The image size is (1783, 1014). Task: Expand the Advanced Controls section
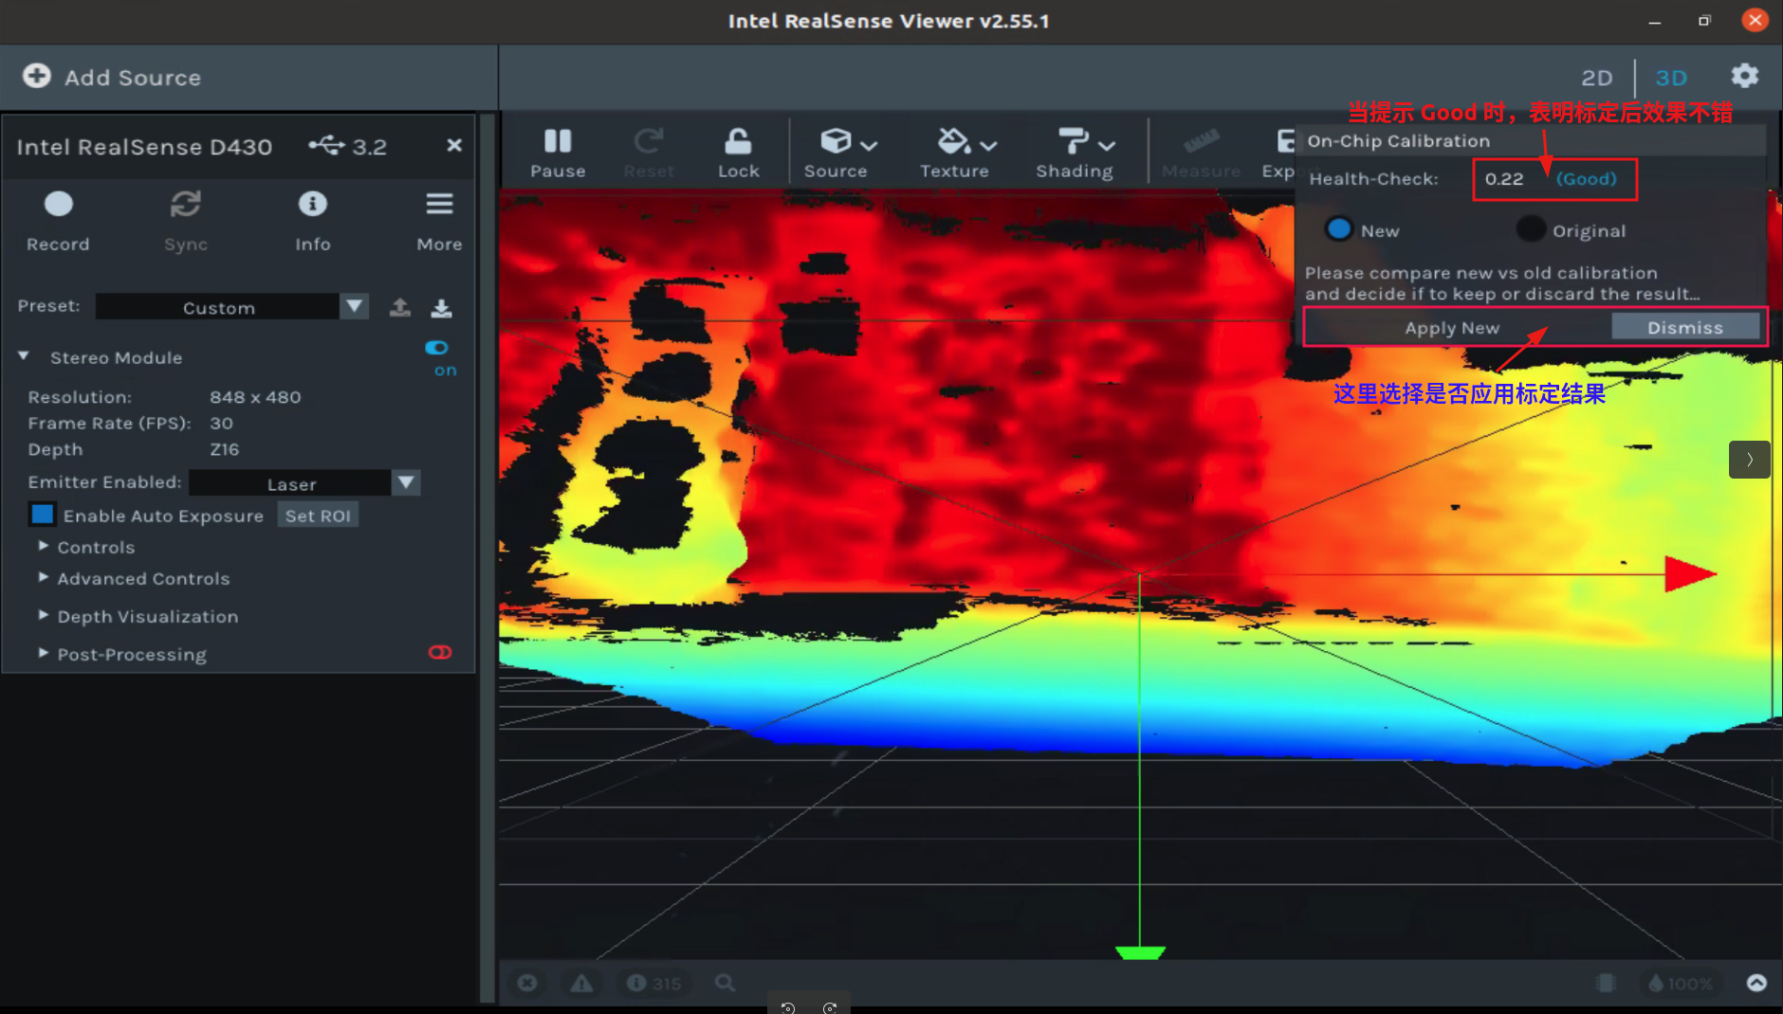(x=142, y=578)
